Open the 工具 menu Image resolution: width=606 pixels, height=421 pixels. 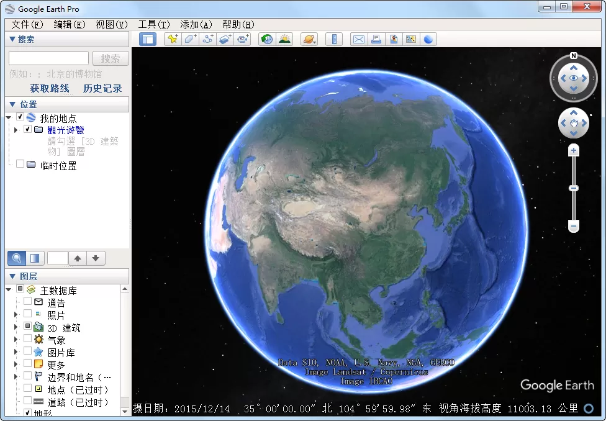(153, 24)
